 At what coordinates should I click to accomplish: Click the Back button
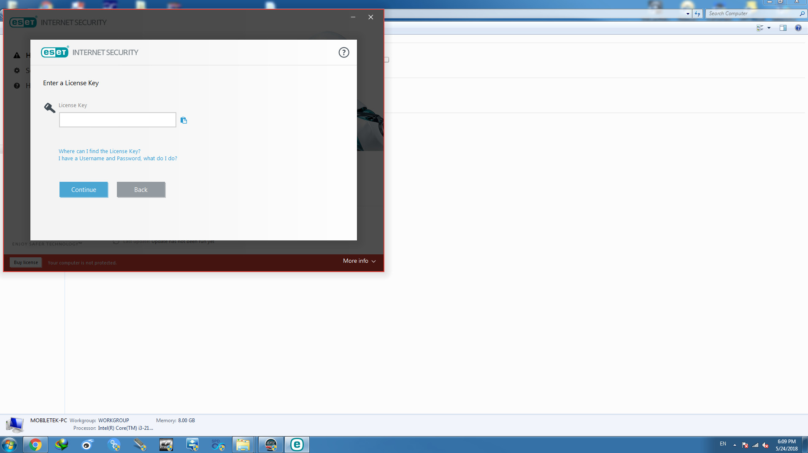point(141,190)
